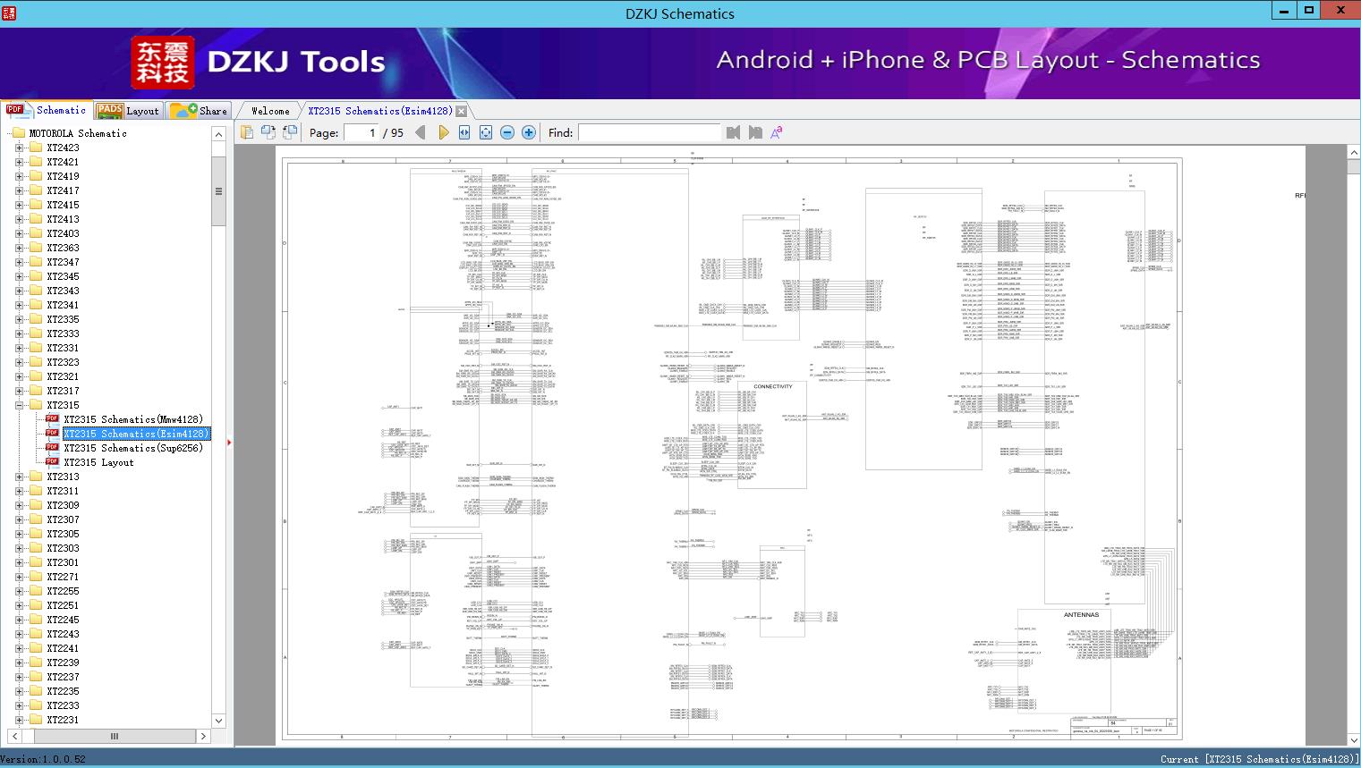This screenshot has width=1361, height=768.
Task: Select the XT2245 folder label
Action: click(x=63, y=620)
